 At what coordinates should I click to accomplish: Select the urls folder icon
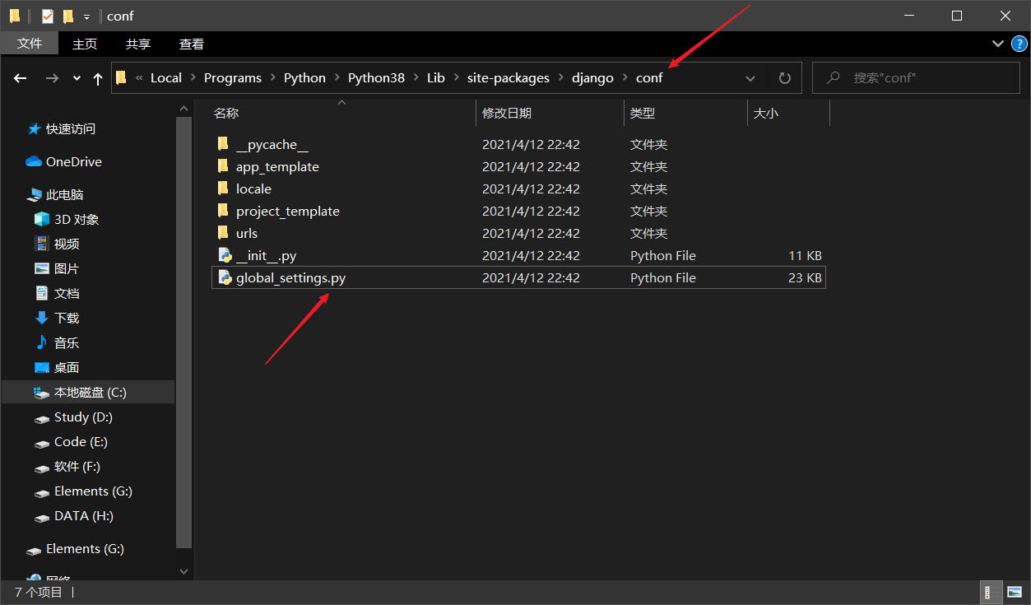click(x=223, y=233)
